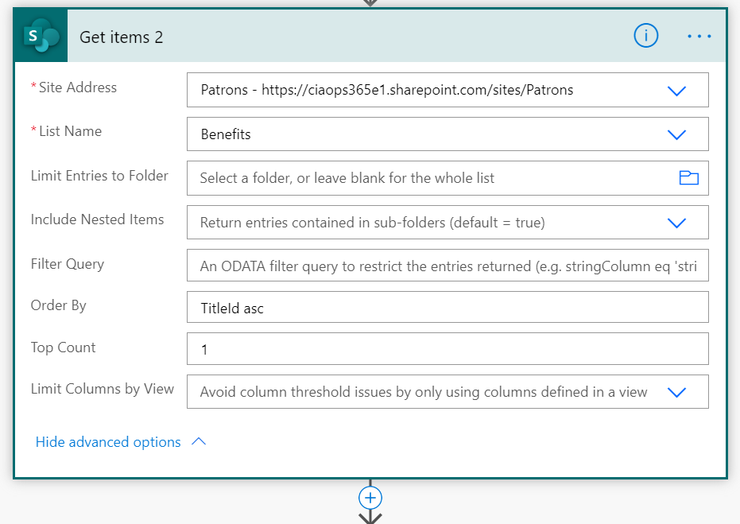The height and width of the screenshot is (524, 740).
Task: Click the Order By field with TitleId asc
Action: click(x=447, y=308)
